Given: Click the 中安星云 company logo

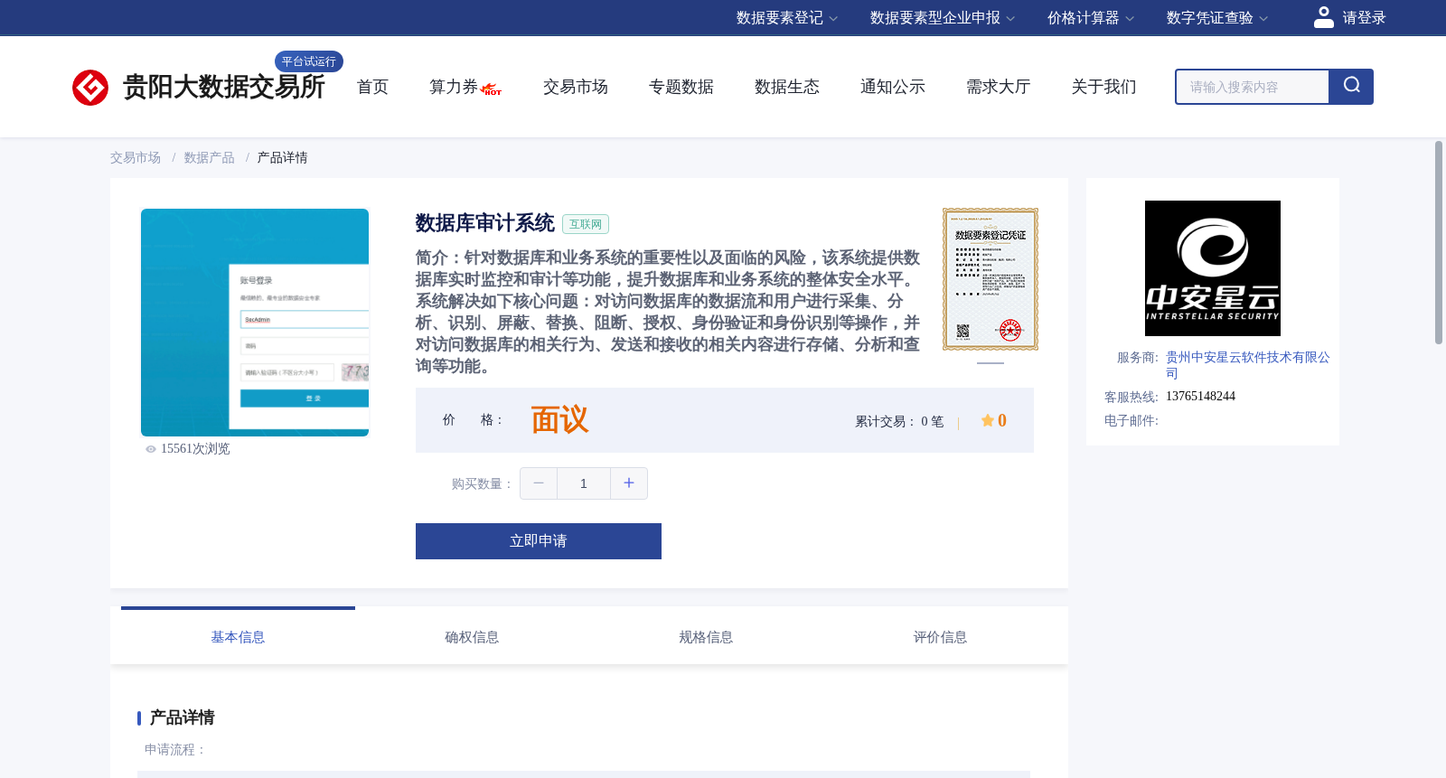Looking at the screenshot, I should (1213, 268).
